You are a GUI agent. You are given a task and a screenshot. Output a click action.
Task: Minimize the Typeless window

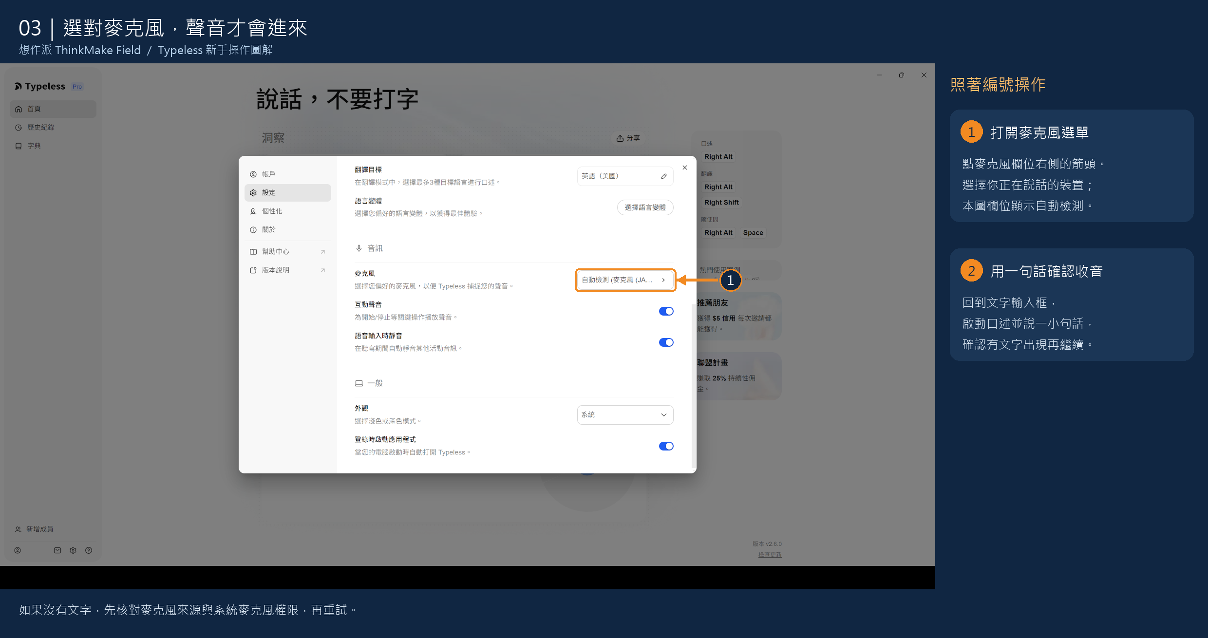[879, 75]
